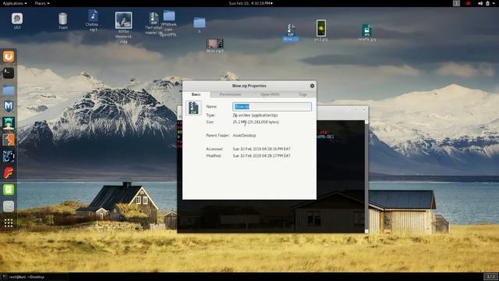Click the zip file icon in Properties dialog
Image resolution: width=499 pixels, height=281 pixels.
point(193,108)
